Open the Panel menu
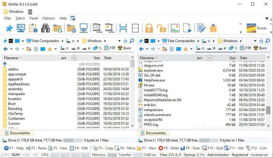 (33, 18)
